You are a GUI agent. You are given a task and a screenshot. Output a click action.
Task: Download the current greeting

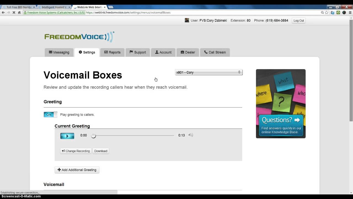point(101,151)
